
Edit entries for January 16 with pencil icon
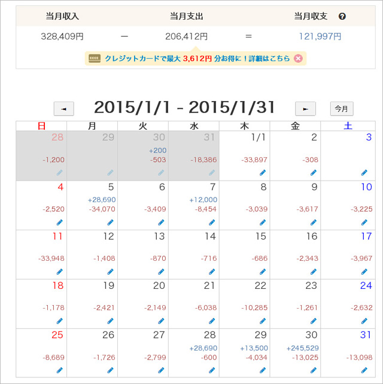click(313, 272)
